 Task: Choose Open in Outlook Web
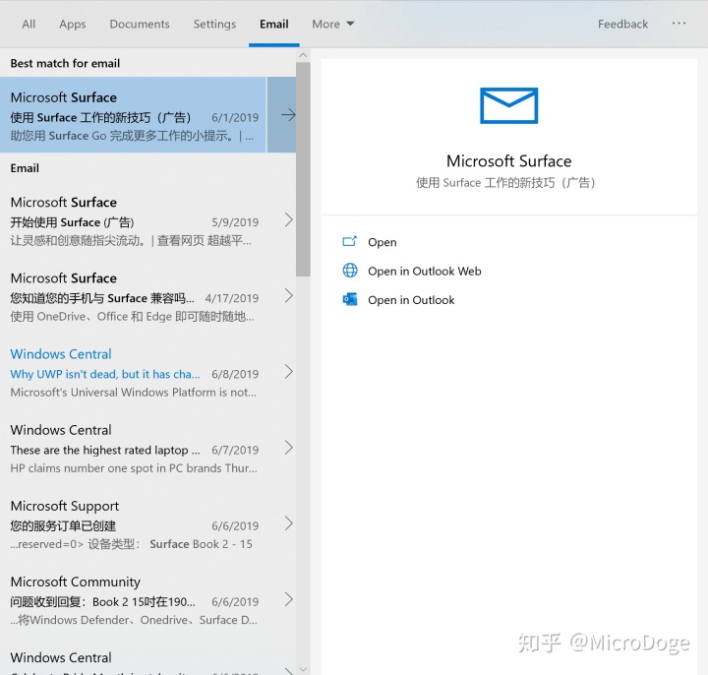[425, 272]
